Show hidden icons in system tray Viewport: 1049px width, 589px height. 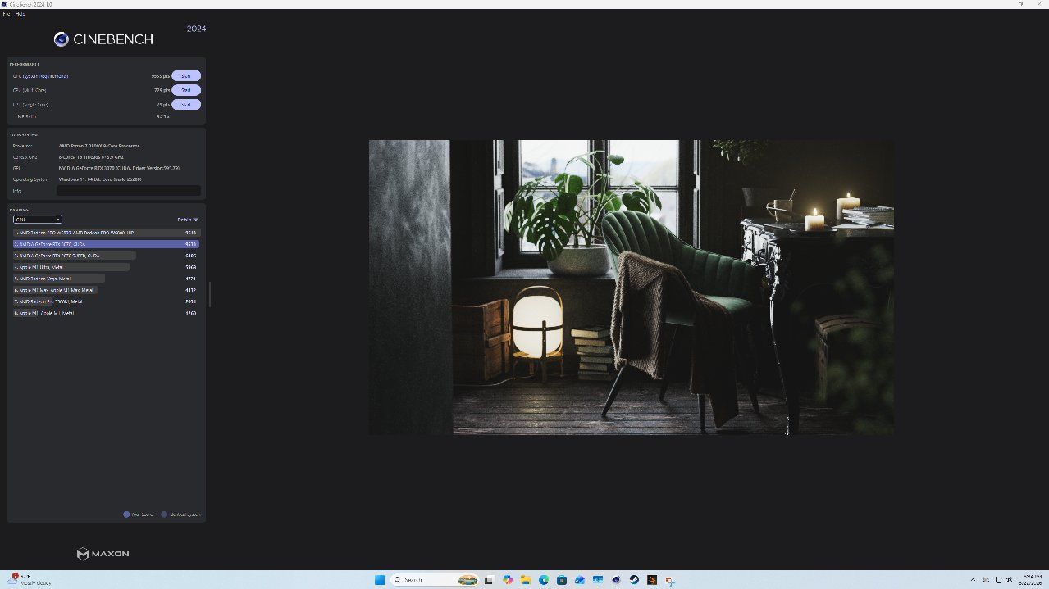click(973, 580)
